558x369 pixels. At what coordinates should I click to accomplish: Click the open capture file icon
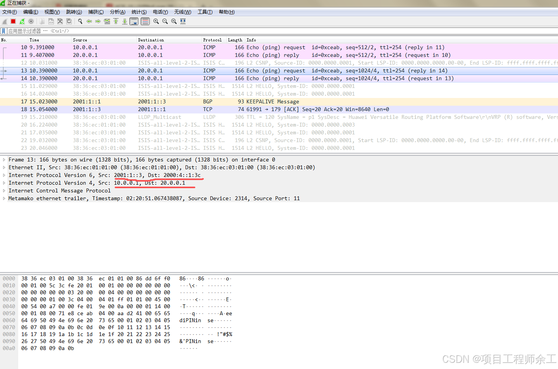click(42, 22)
